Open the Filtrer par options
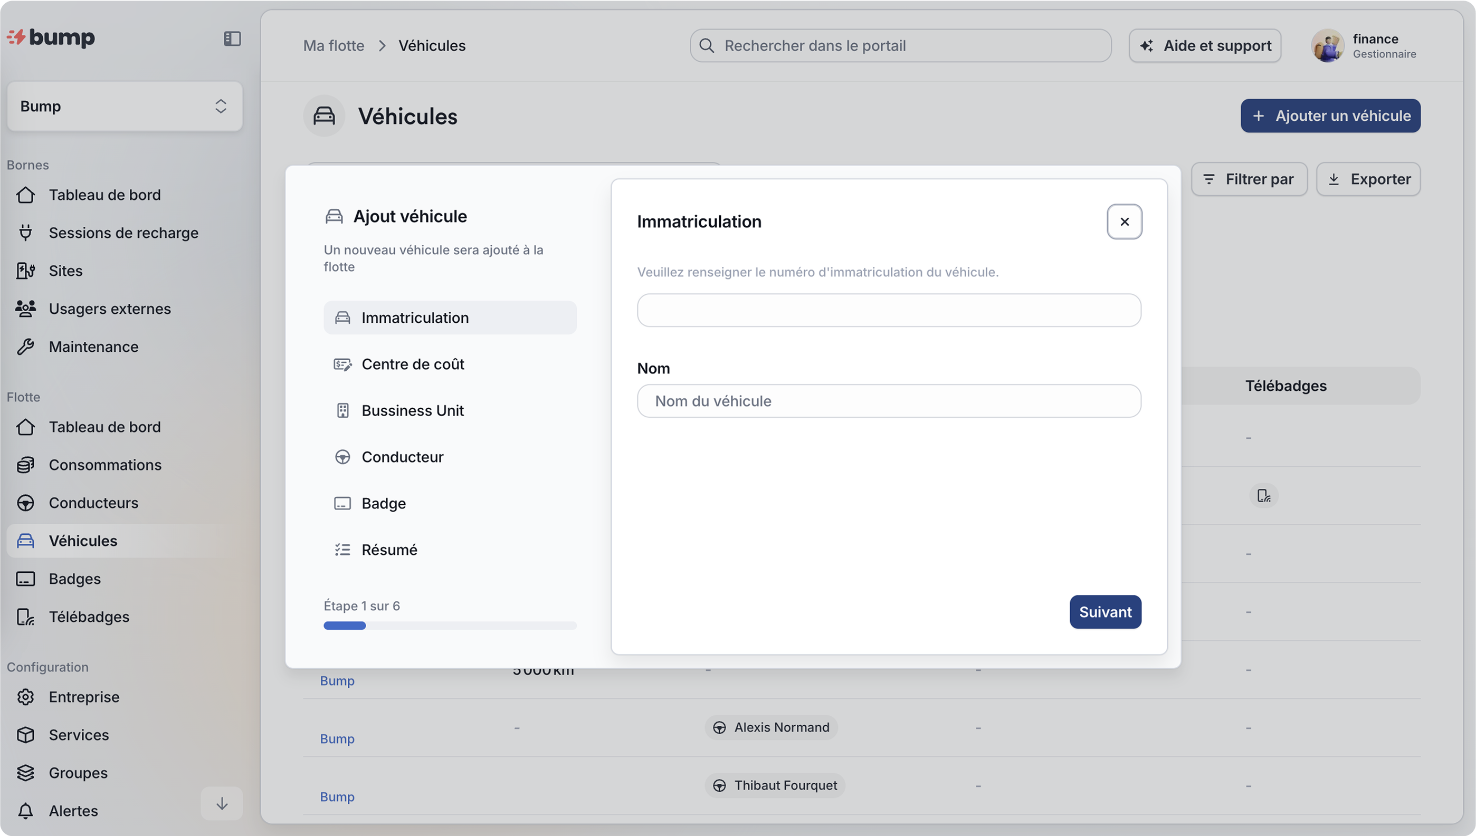This screenshot has width=1476, height=836. pos(1249,179)
